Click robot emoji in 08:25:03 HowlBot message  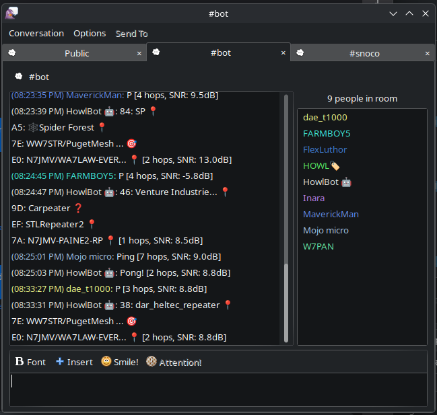click(109, 273)
